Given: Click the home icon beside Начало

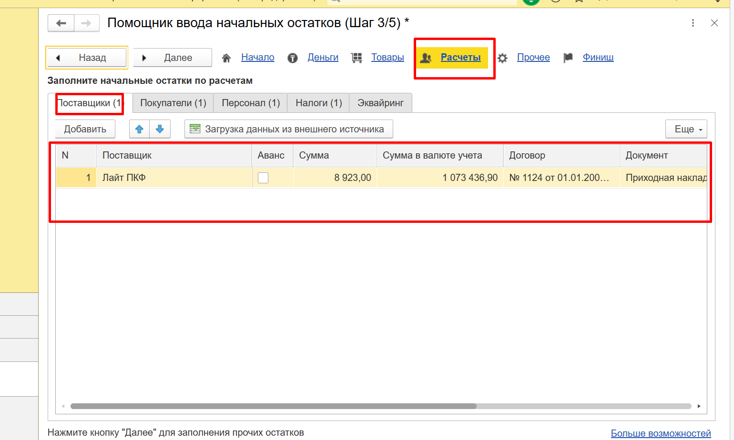Looking at the screenshot, I should coord(226,58).
